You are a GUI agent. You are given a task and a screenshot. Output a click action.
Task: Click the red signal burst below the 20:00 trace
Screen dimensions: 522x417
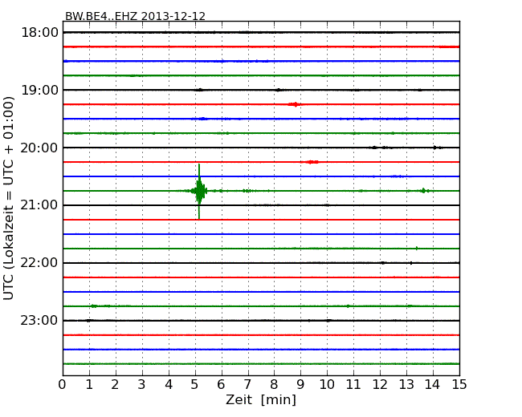coord(312,162)
